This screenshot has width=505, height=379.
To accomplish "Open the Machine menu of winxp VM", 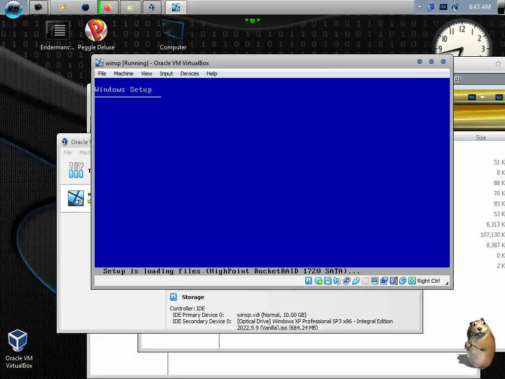I will click(x=123, y=74).
